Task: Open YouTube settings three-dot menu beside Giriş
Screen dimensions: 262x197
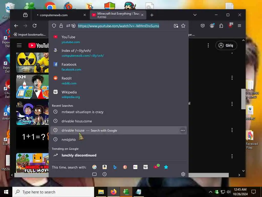Action: point(208,45)
